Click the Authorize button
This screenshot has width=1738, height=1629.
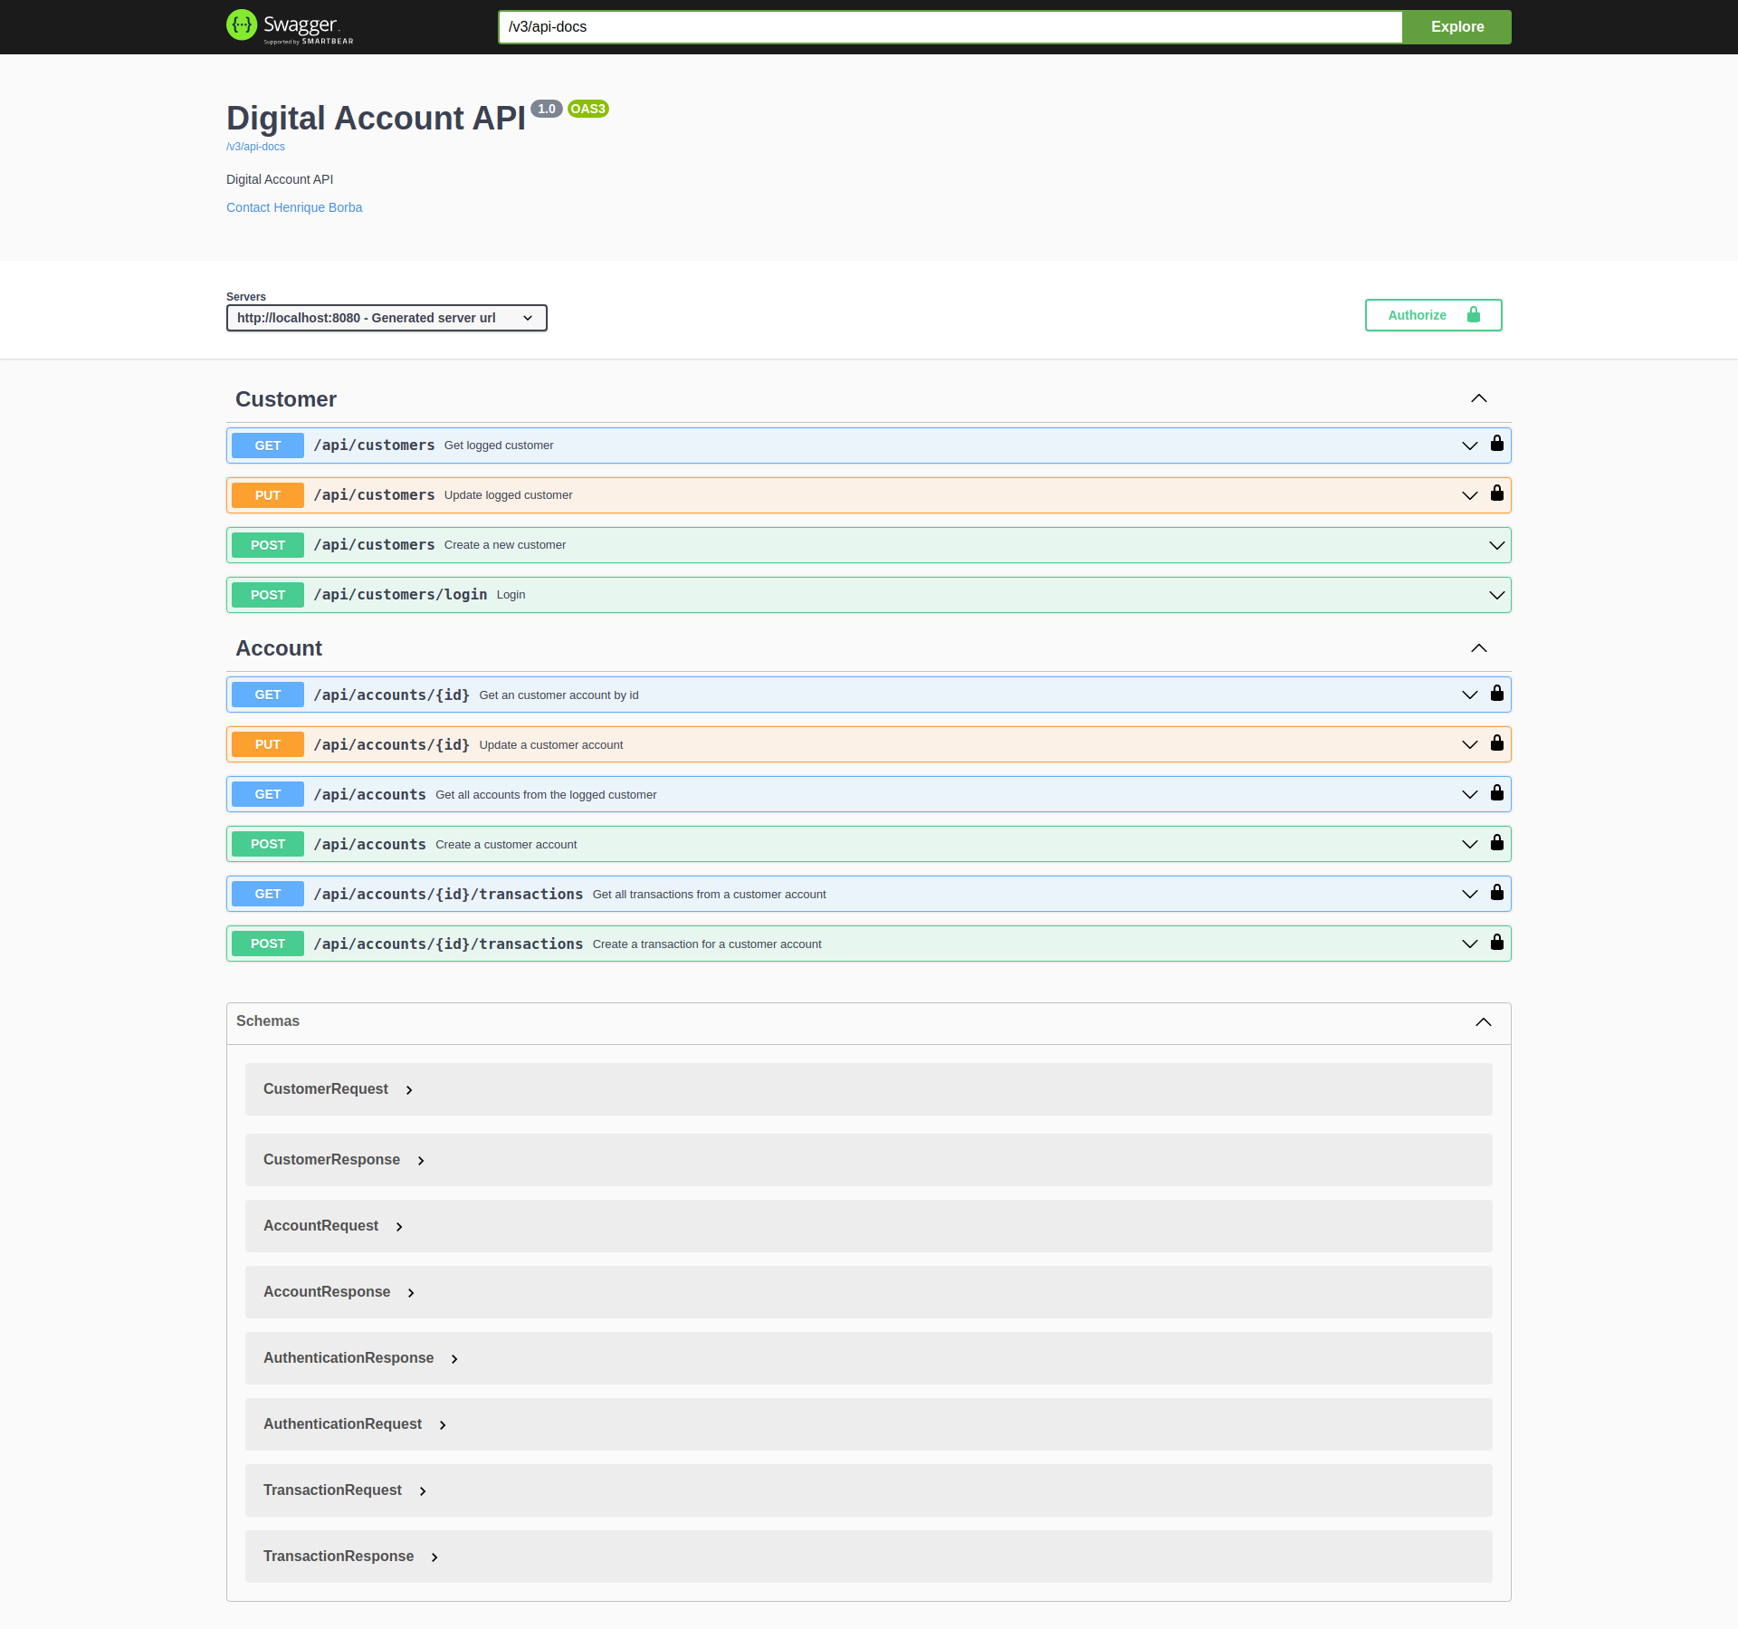coord(1433,315)
